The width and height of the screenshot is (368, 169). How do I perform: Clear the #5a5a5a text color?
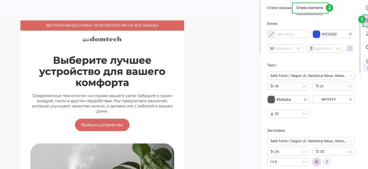click(305, 99)
